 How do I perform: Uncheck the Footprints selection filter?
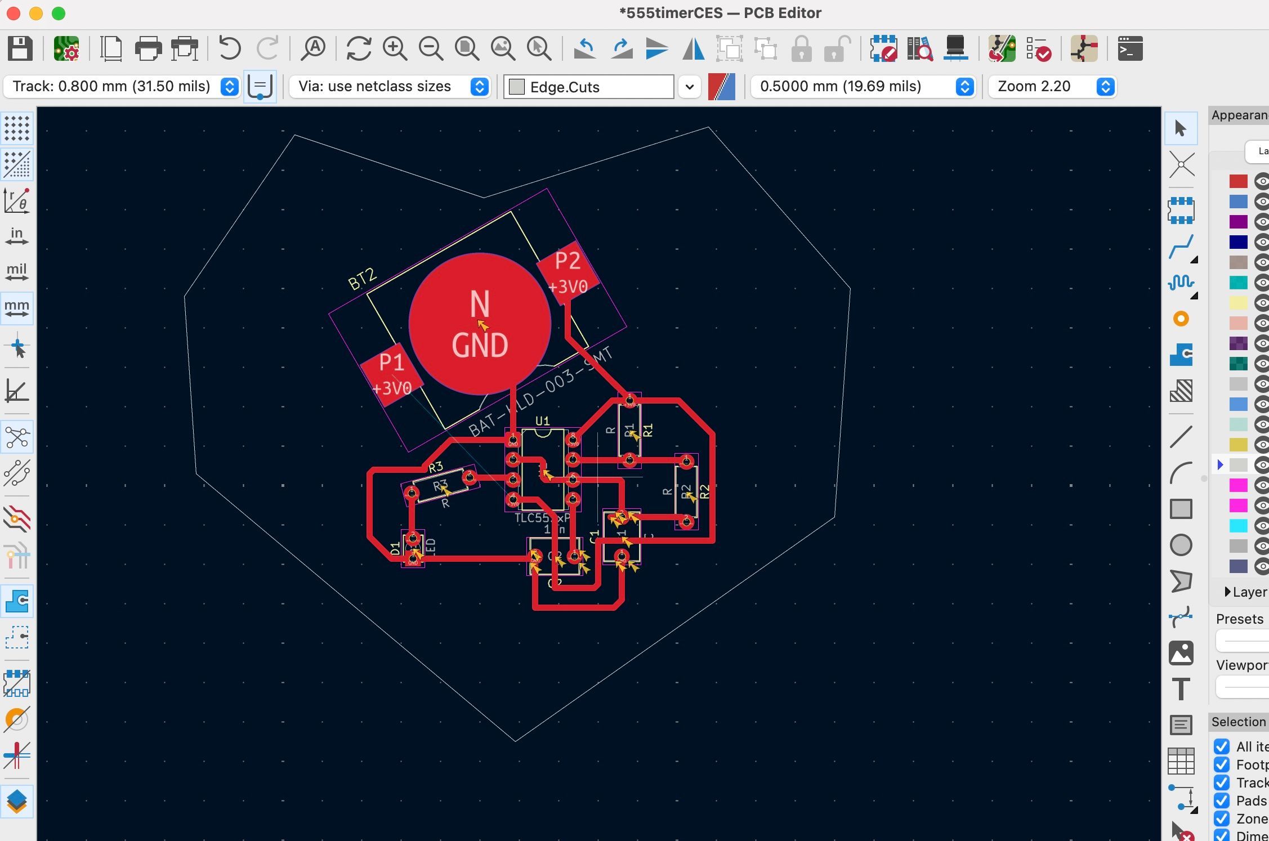coord(1221,764)
